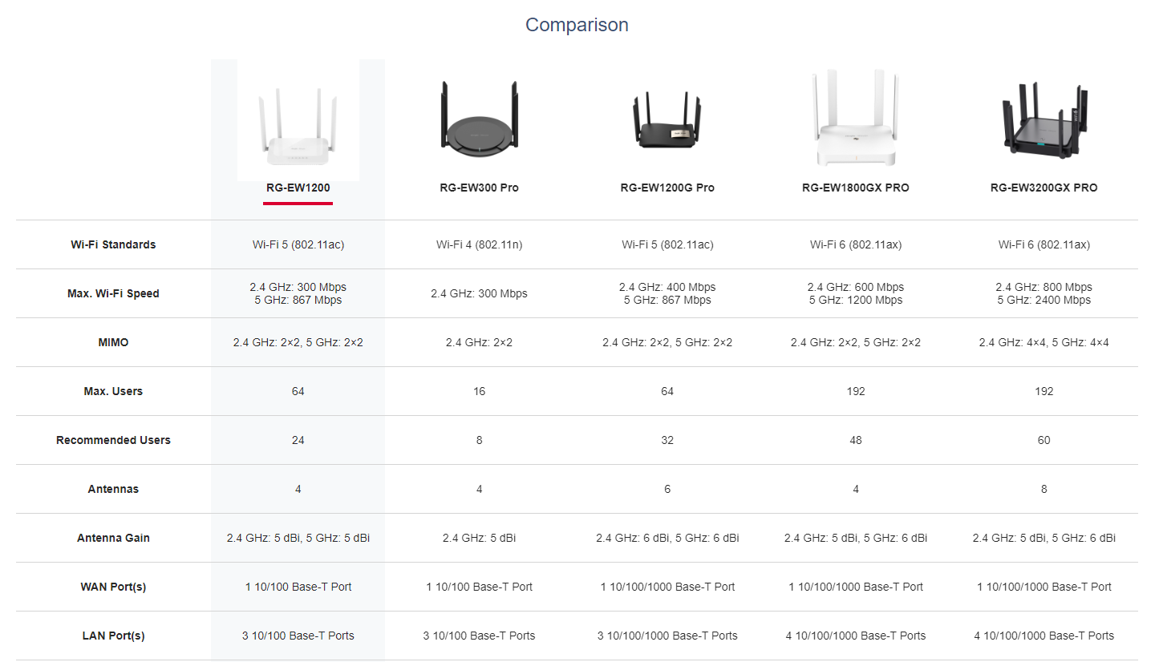Screen dimensions: 1155x662
Task: Click the Antenna Gain row label
Action: pos(113,538)
